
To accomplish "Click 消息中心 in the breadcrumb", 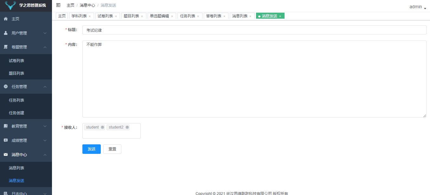I will (x=87, y=5).
